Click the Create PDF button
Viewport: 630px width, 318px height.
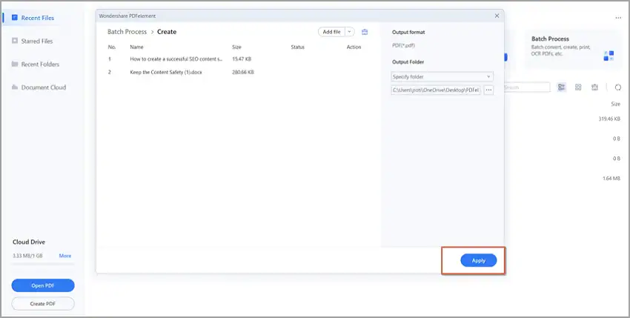(x=43, y=303)
